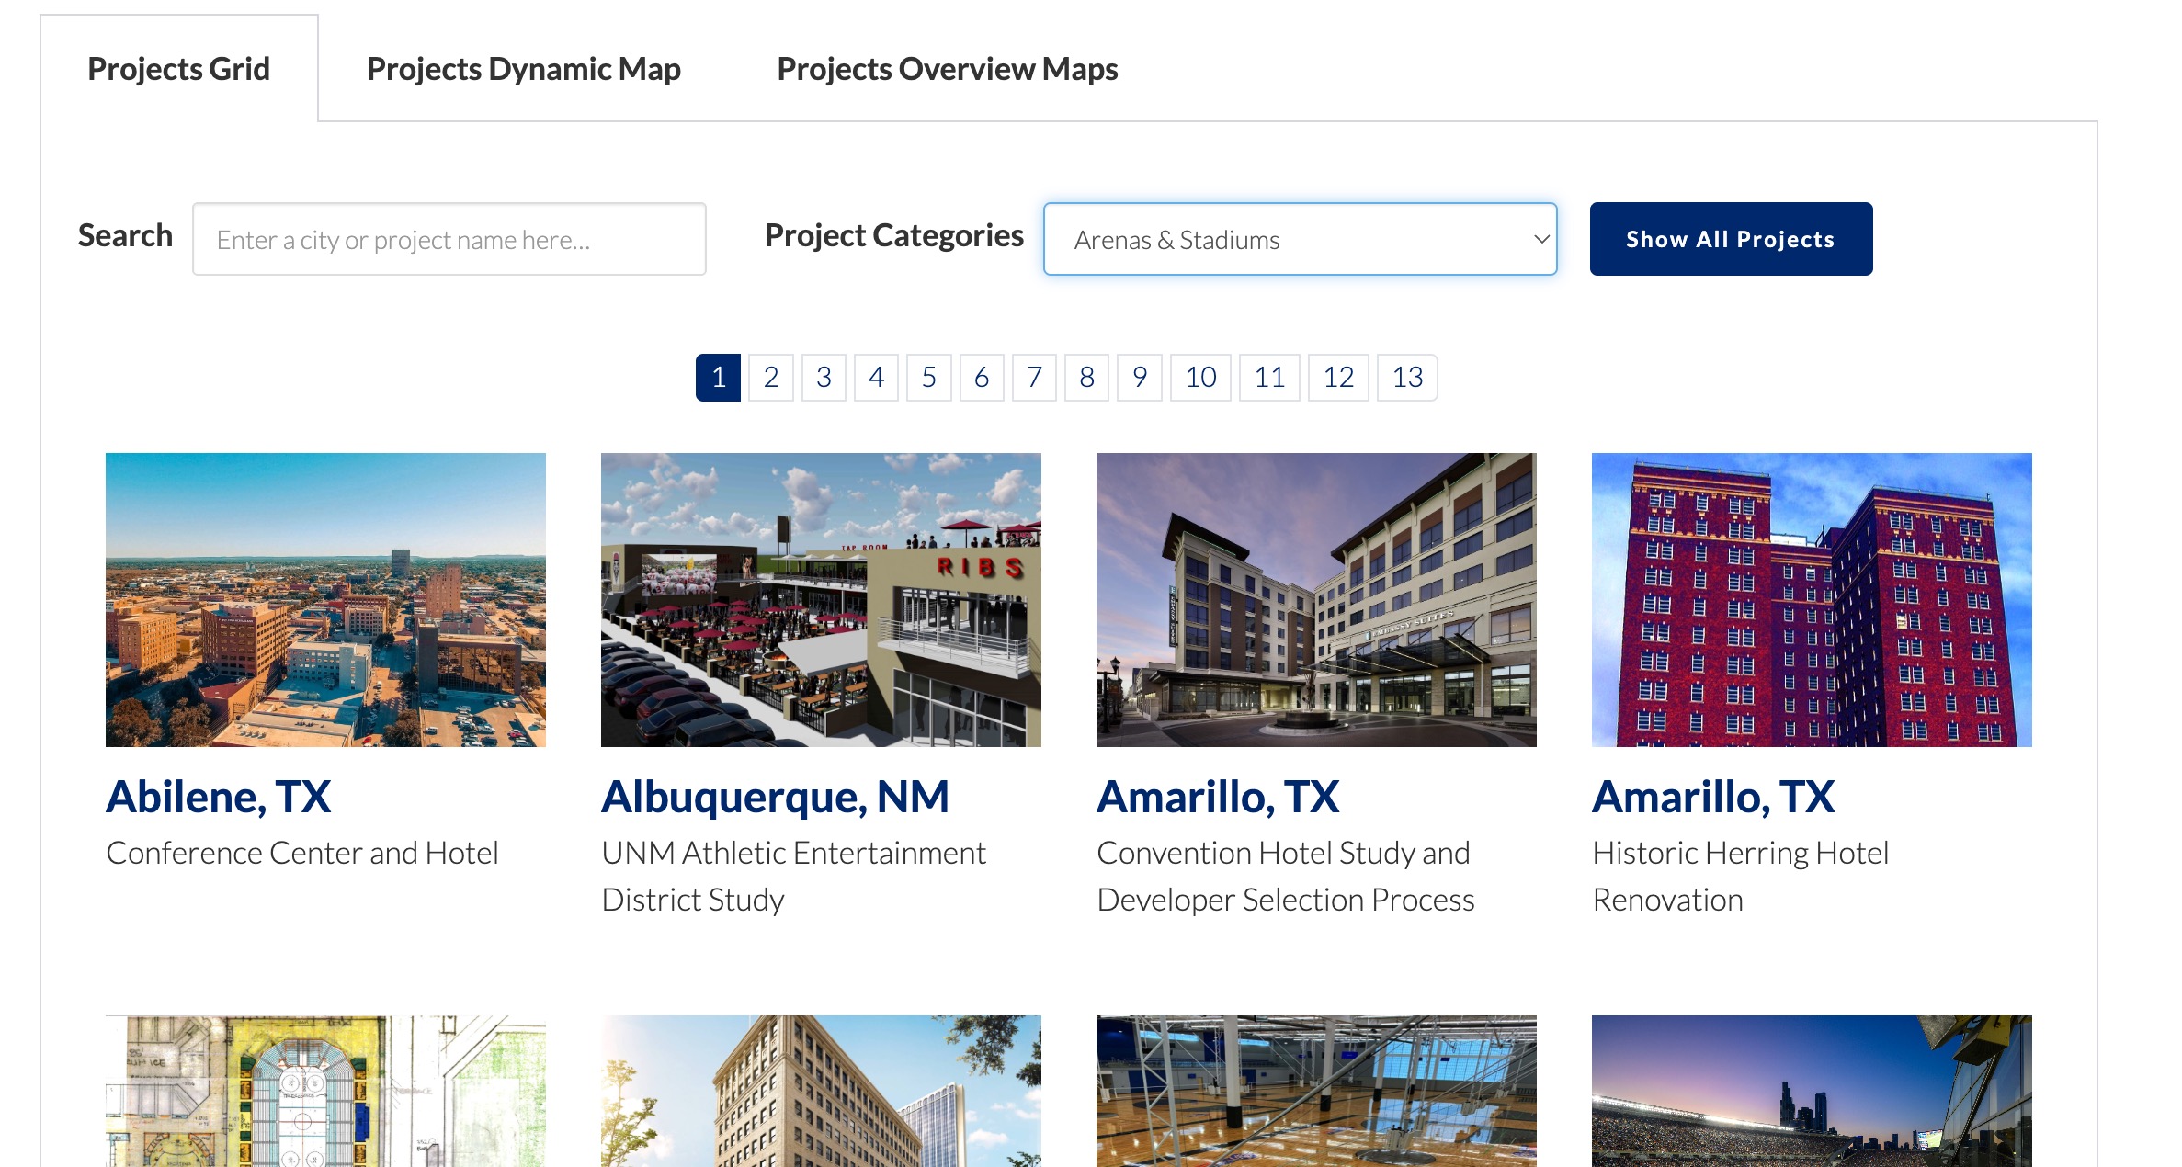Open Amarillo, TX Convention Hotel Study heading
The height and width of the screenshot is (1167, 2182).
tap(1218, 797)
